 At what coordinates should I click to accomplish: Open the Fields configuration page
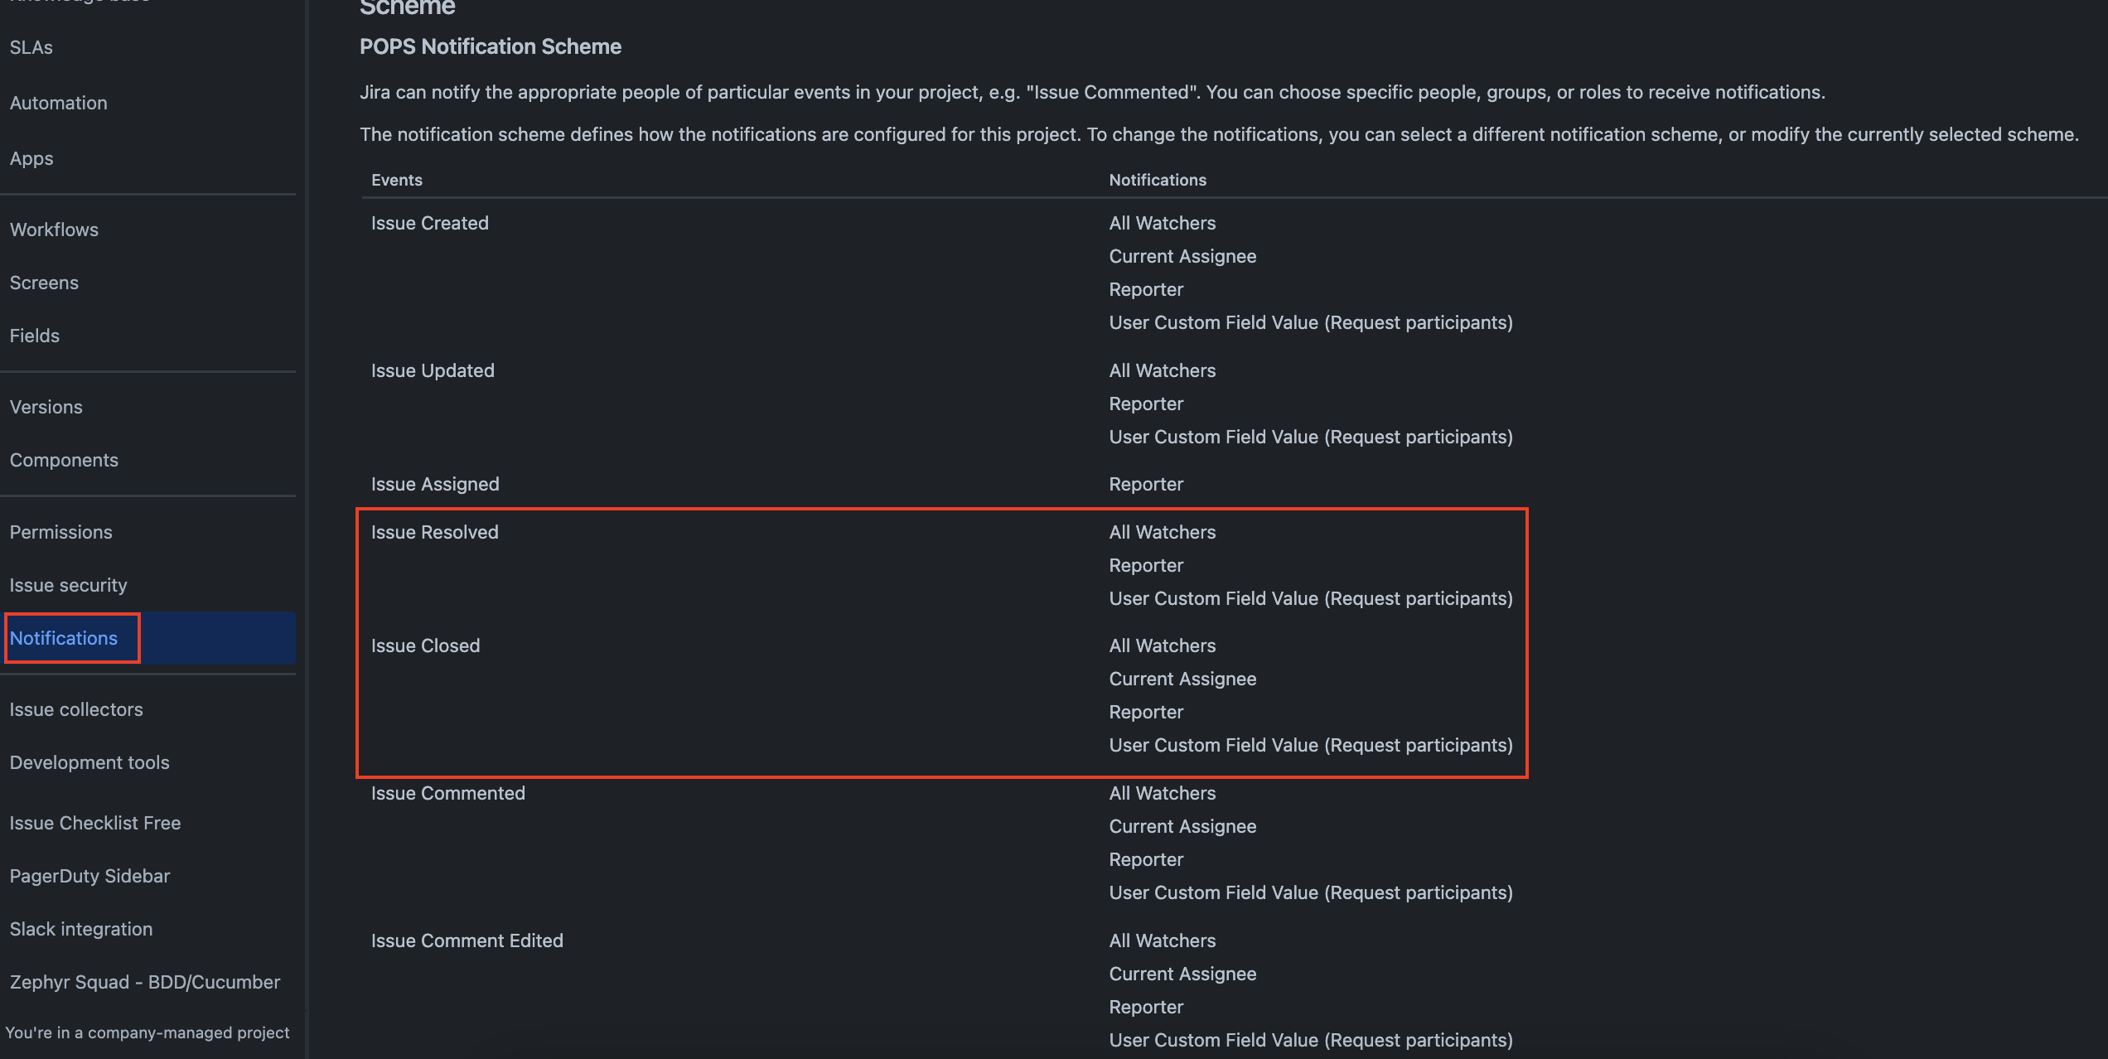coord(34,336)
